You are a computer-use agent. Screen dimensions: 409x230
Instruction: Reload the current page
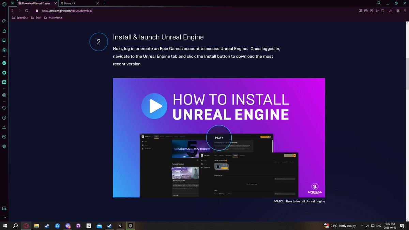[27, 11]
